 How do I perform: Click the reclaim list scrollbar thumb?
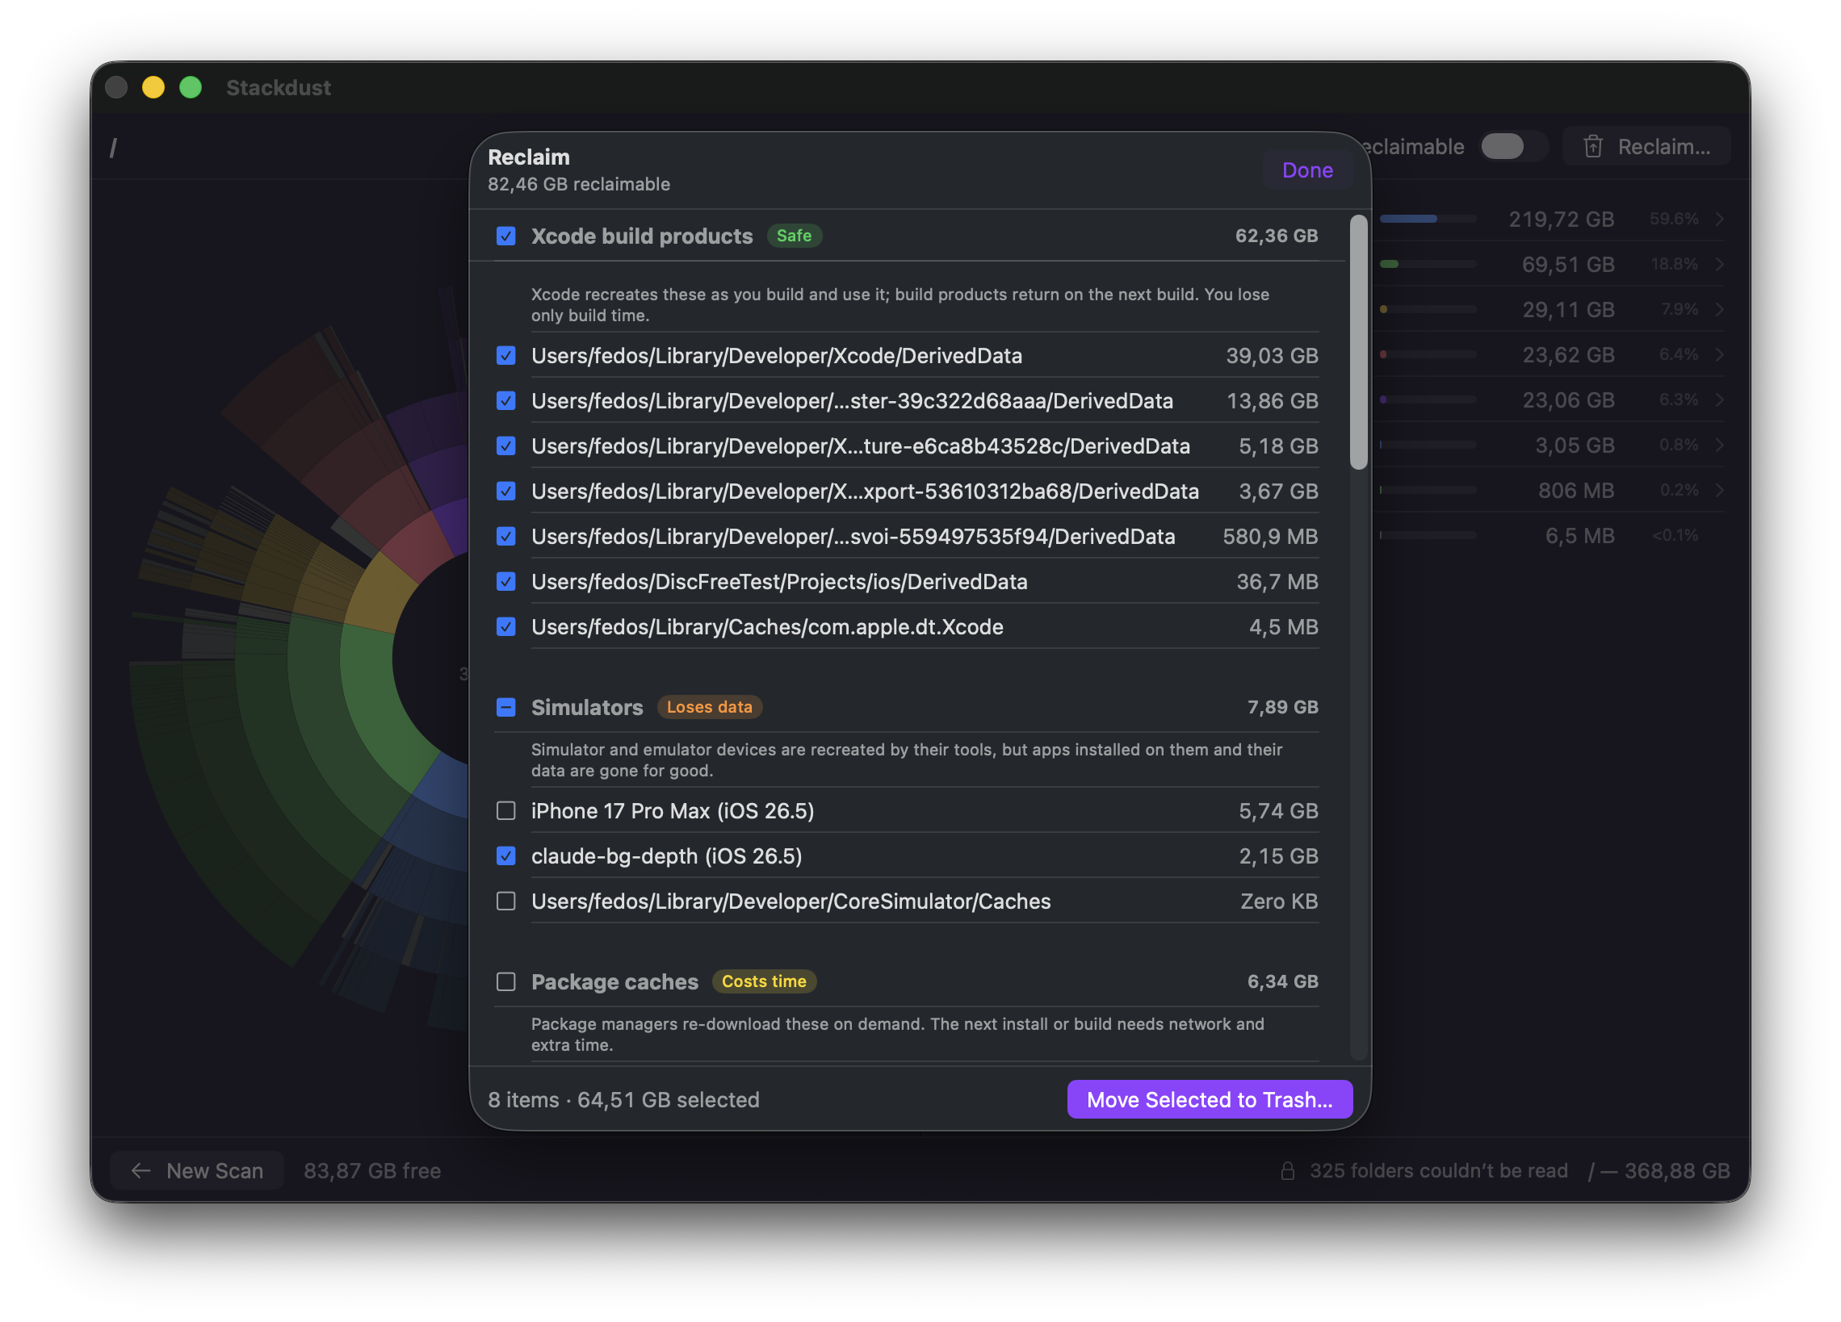pyautogui.click(x=1358, y=342)
